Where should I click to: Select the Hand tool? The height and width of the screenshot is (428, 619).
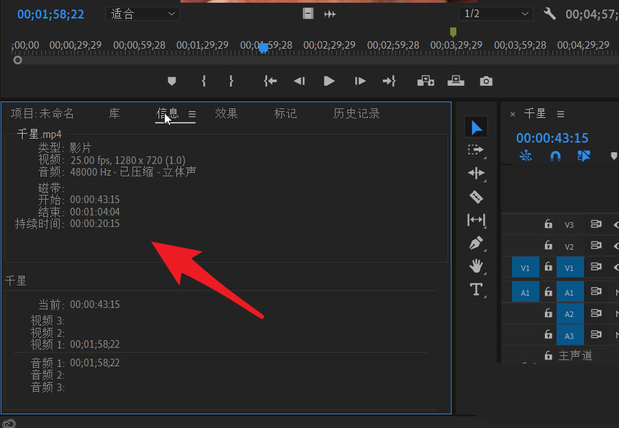476,266
